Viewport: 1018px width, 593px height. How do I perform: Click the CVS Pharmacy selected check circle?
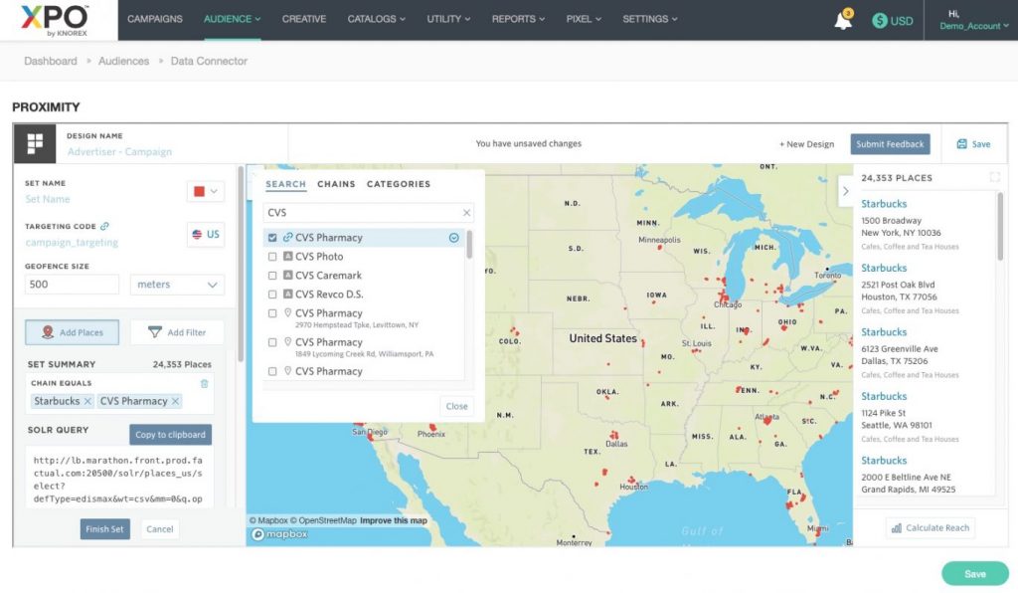tap(453, 238)
